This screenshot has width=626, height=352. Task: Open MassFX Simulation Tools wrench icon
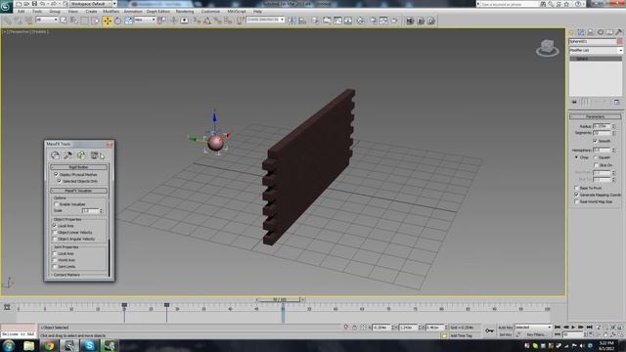coord(67,155)
